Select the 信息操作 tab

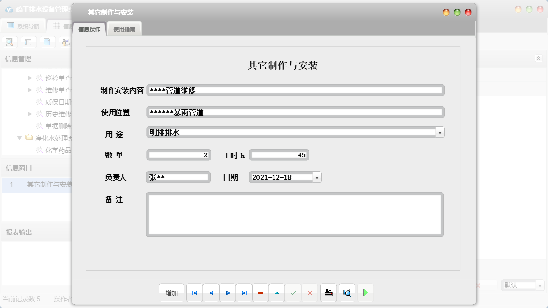click(89, 29)
